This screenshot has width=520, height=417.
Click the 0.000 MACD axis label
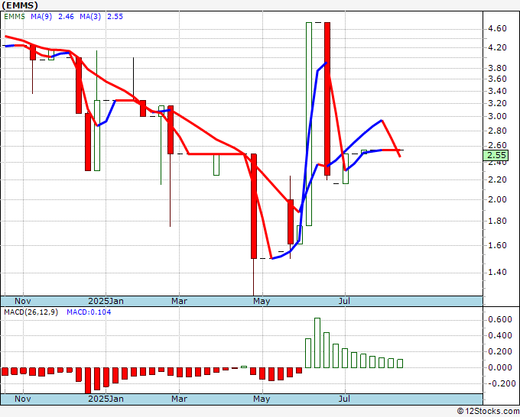tap(500, 367)
